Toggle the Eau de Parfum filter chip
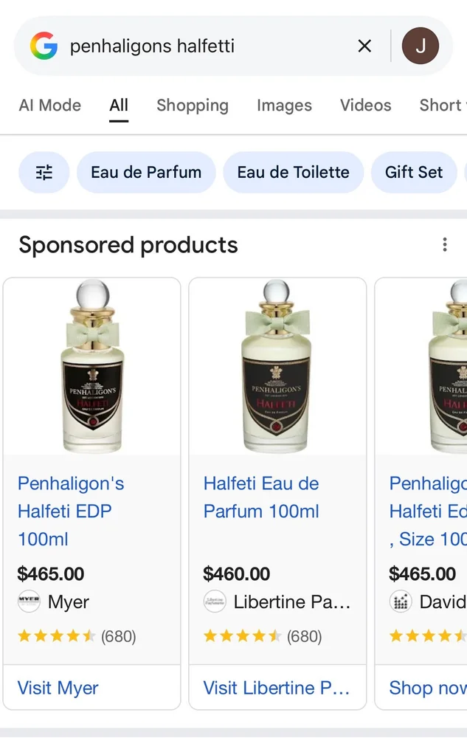This screenshot has width=467, height=738. [x=146, y=173]
